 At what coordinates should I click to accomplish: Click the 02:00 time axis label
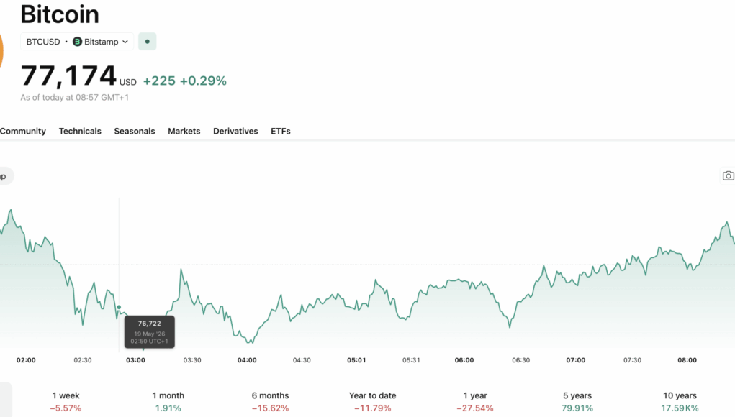[26, 360]
